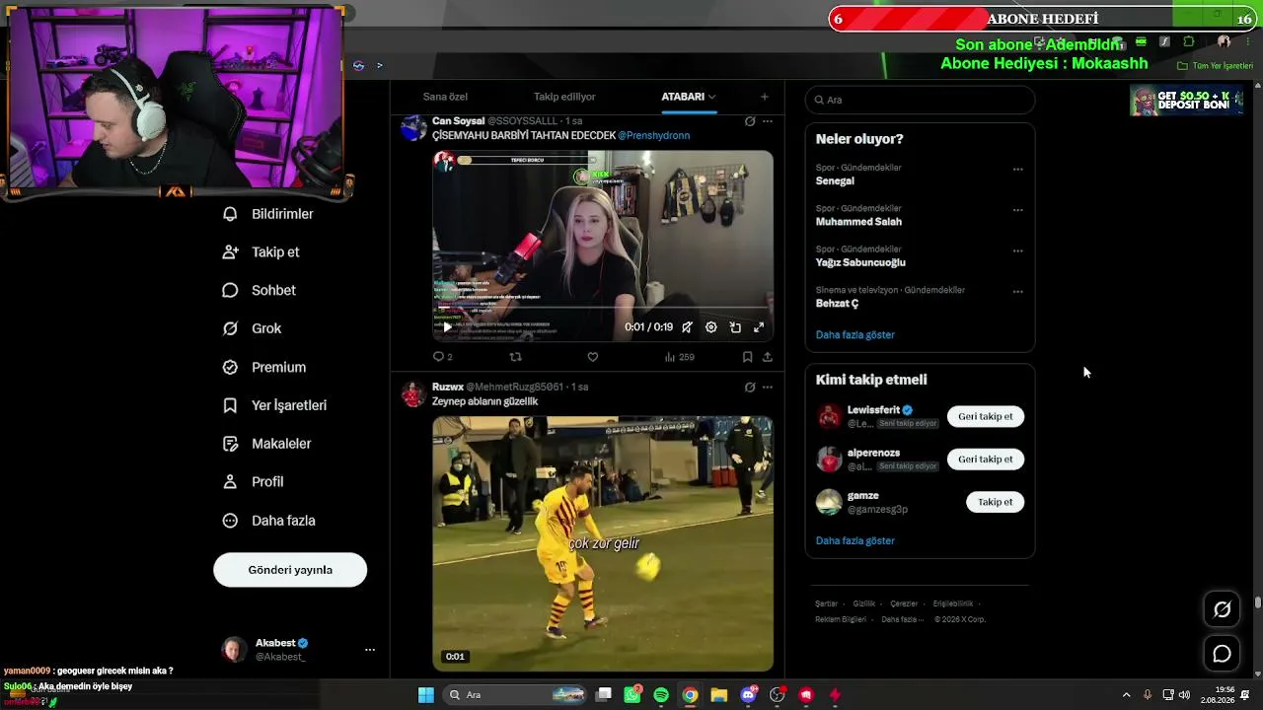
Task: Repost Can Soysal's post
Action: [515, 357]
